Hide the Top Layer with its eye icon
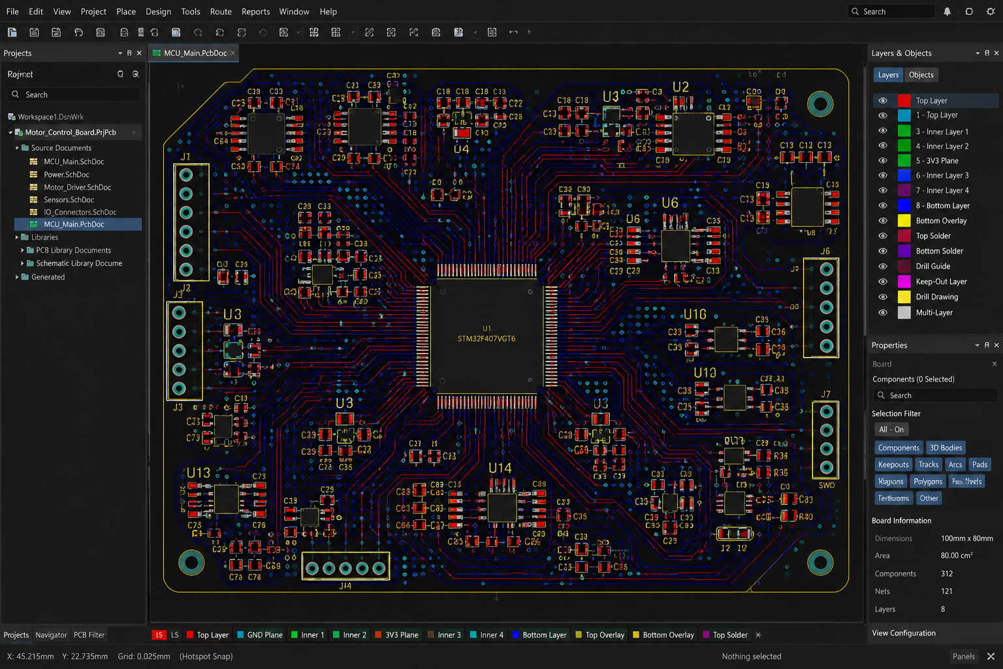1003x669 pixels. [883, 101]
